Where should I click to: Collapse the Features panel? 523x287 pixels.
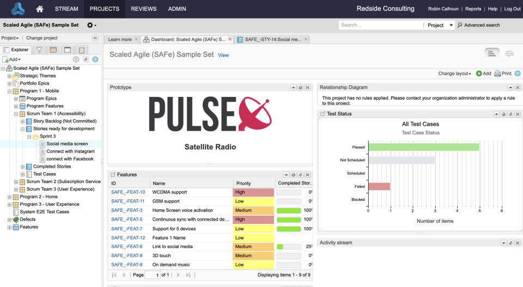coord(286,175)
